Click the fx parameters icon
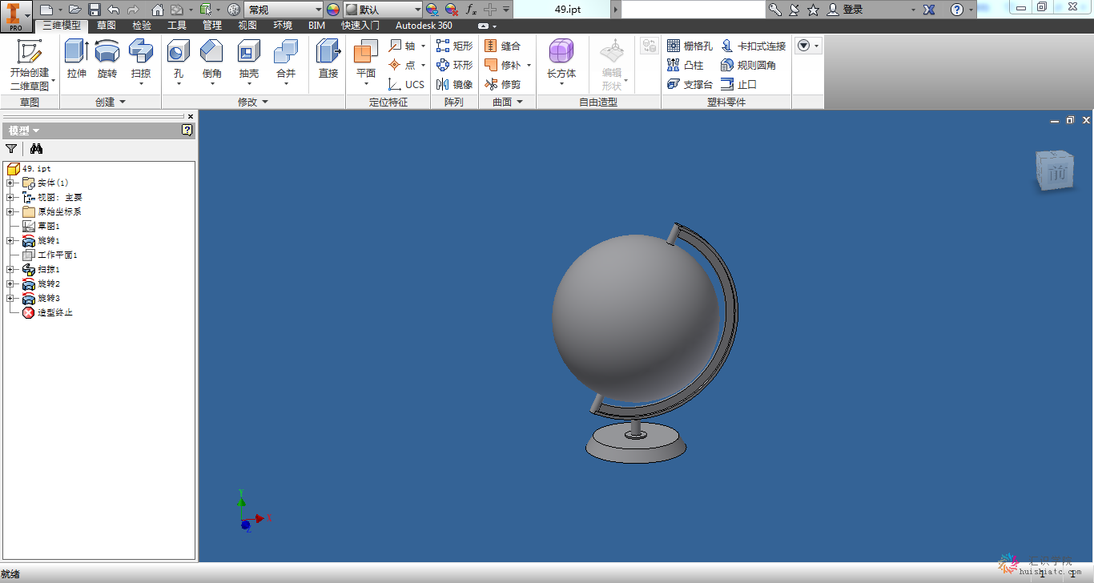This screenshot has width=1094, height=583. [471, 10]
